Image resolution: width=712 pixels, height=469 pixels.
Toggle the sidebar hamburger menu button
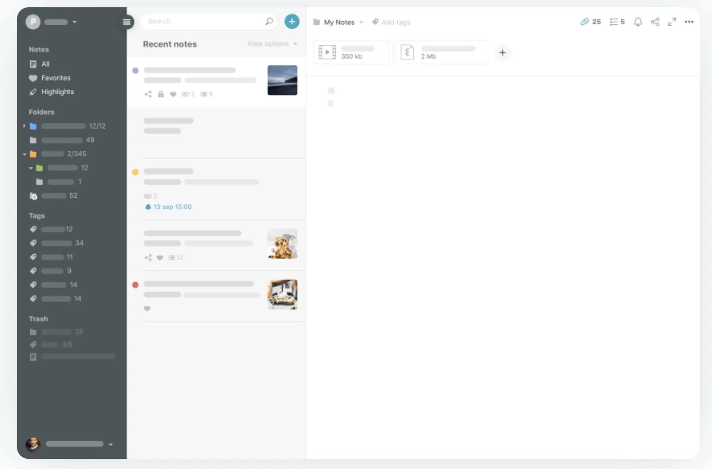[127, 22]
